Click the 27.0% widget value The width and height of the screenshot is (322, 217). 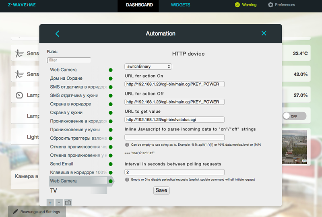point(300,95)
